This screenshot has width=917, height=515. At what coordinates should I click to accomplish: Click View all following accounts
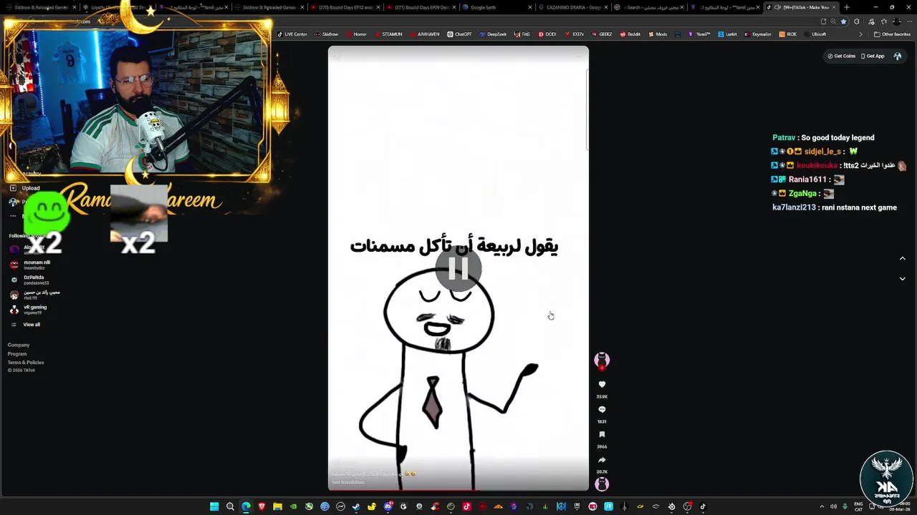[x=26, y=325]
